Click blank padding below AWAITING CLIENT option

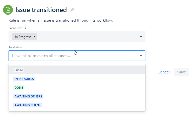pyautogui.click(x=77, y=110)
